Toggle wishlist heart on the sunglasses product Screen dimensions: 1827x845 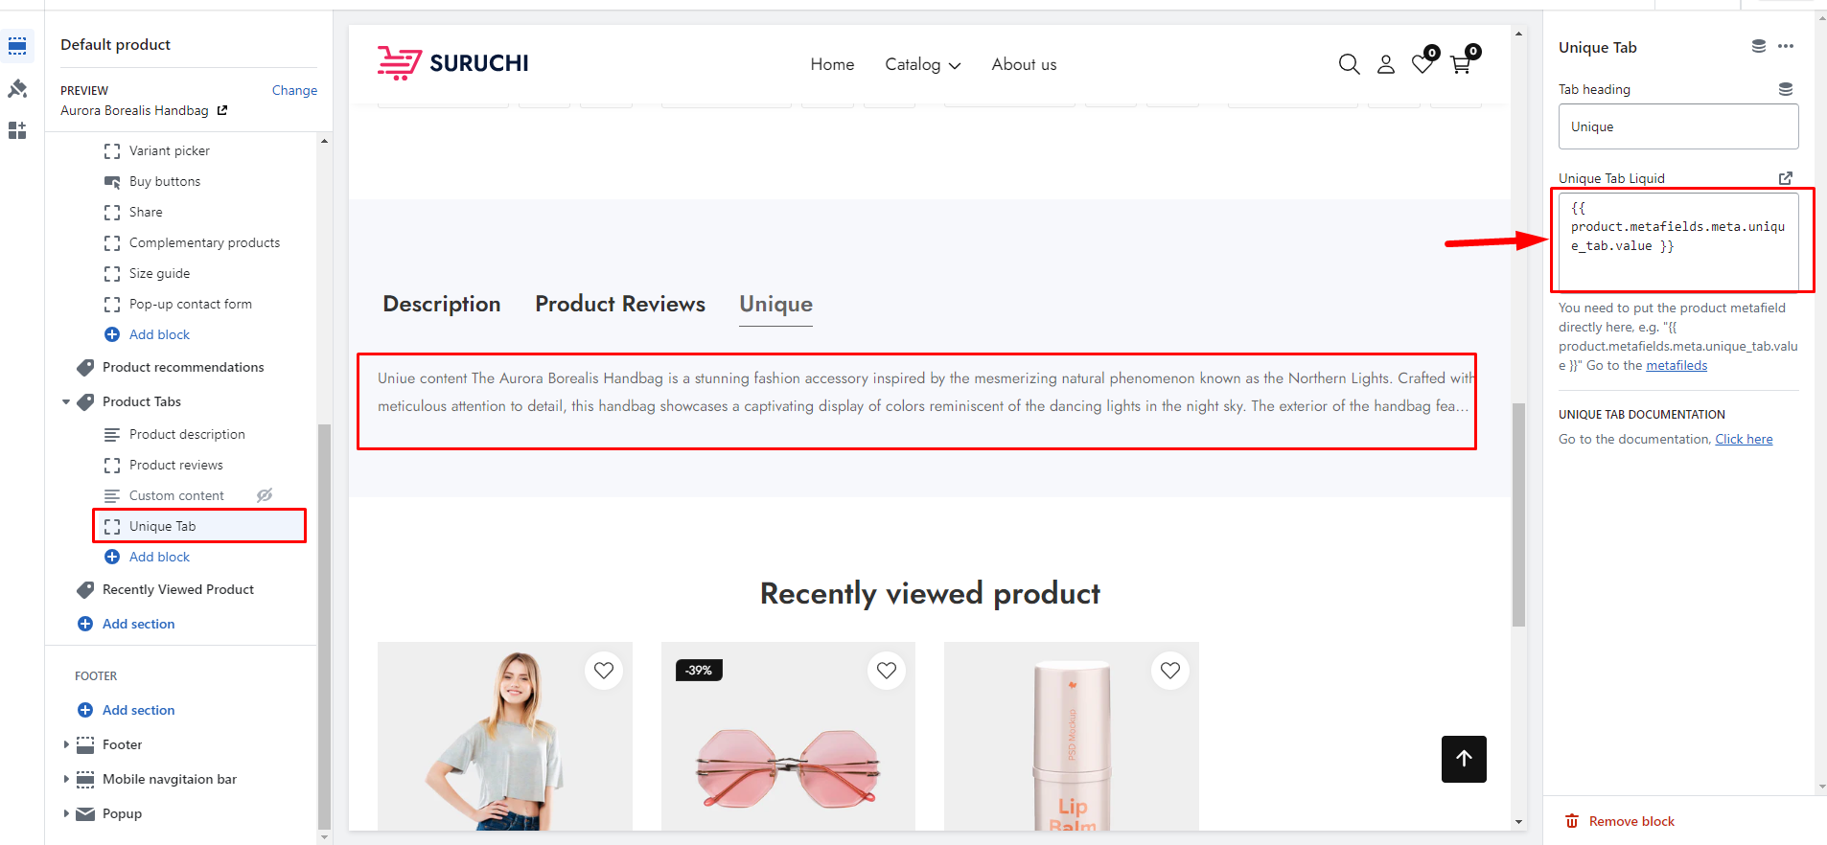pos(887,671)
